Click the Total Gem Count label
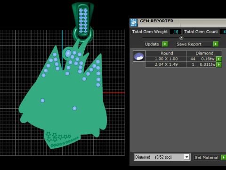 [201, 32]
